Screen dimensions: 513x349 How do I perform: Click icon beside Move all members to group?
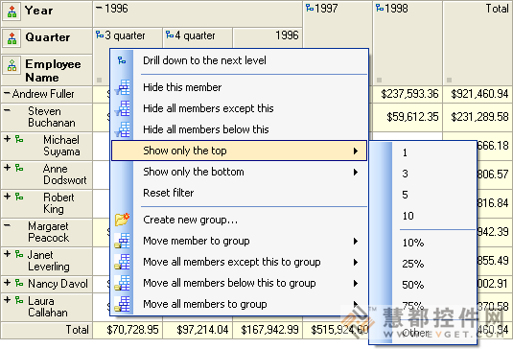tap(122, 304)
